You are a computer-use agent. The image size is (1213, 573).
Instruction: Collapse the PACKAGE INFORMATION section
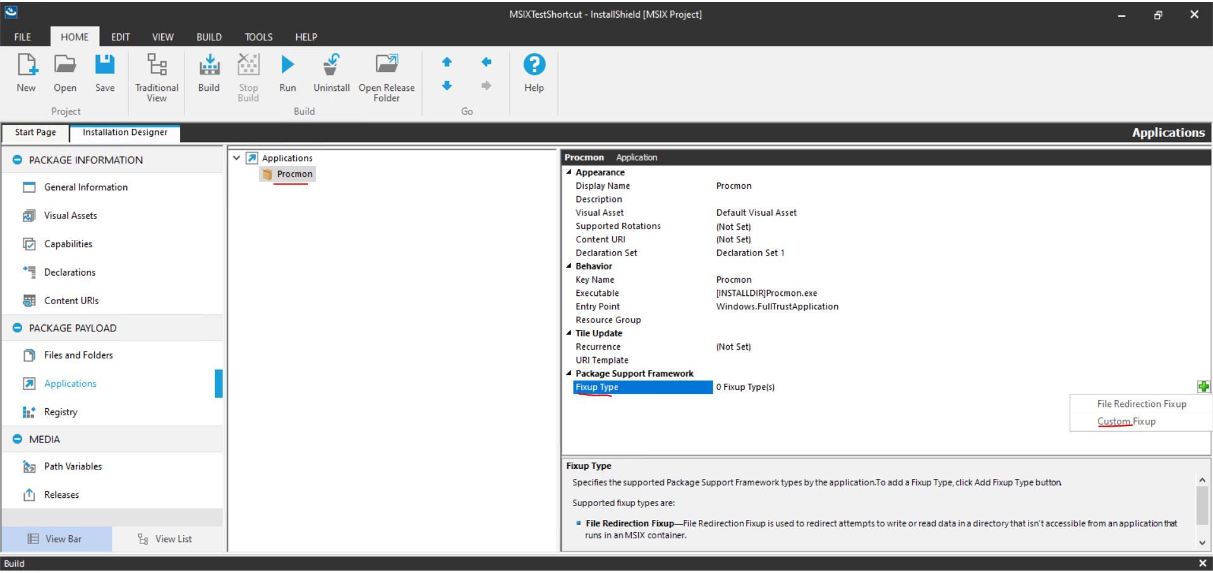(x=17, y=160)
